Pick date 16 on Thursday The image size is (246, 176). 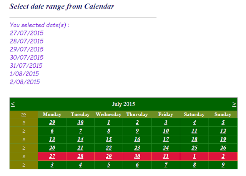[x=137, y=139]
